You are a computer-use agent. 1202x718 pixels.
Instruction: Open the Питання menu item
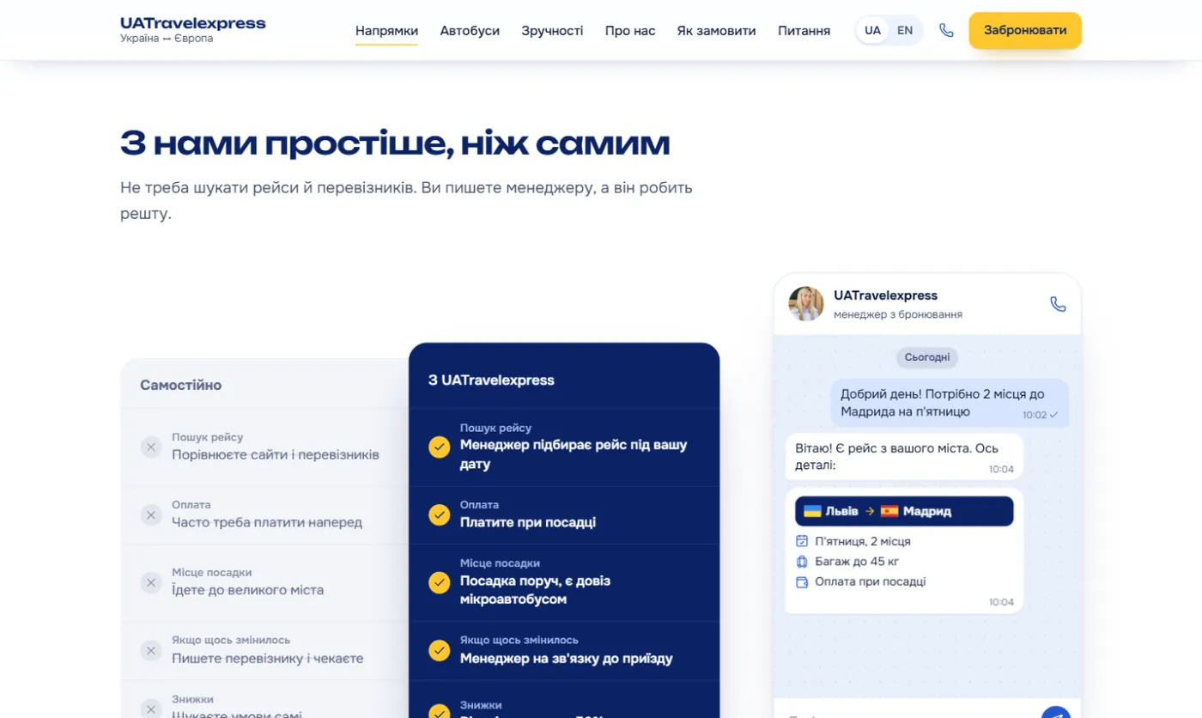point(804,31)
